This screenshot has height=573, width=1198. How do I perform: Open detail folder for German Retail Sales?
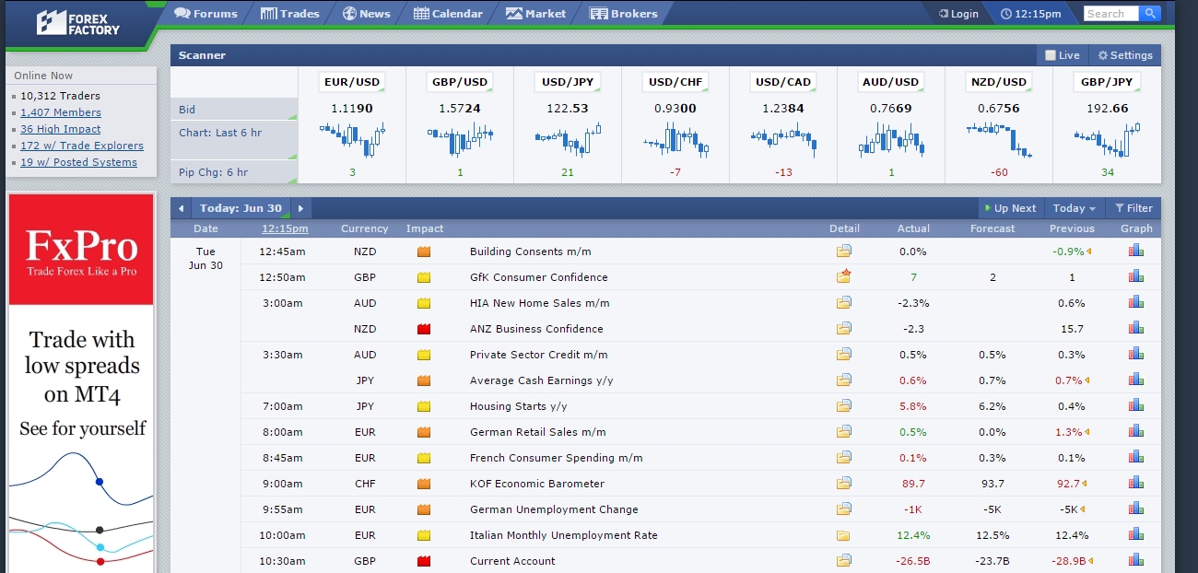tap(844, 431)
